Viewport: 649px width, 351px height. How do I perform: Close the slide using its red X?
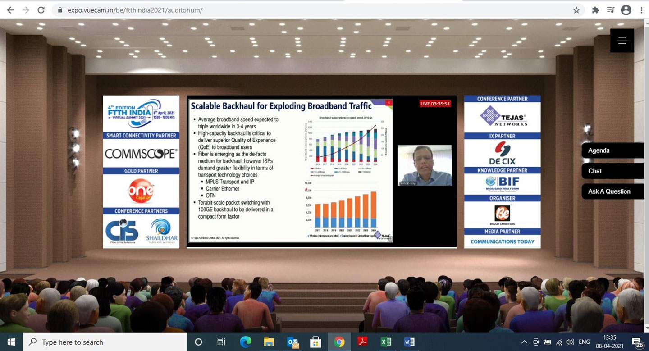pos(388,103)
